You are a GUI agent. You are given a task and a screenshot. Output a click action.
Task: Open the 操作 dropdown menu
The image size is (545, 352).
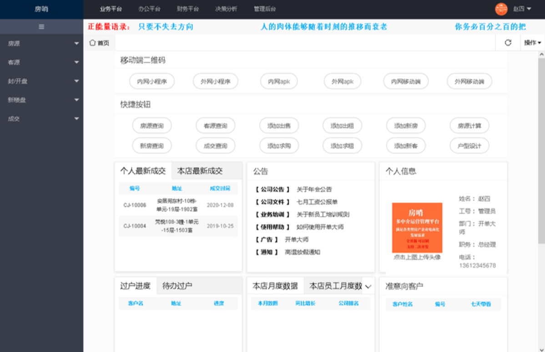tap(532, 43)
